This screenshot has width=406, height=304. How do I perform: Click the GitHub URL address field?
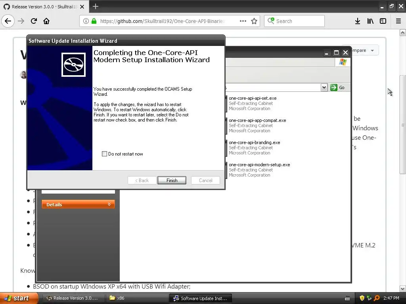pos(162,21)
